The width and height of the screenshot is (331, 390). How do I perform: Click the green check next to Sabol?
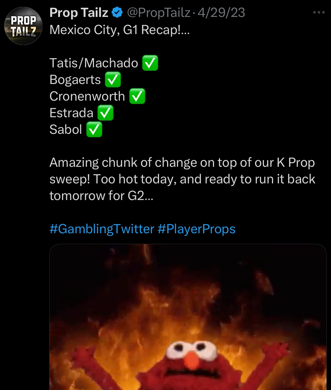[x=94, y=130]
